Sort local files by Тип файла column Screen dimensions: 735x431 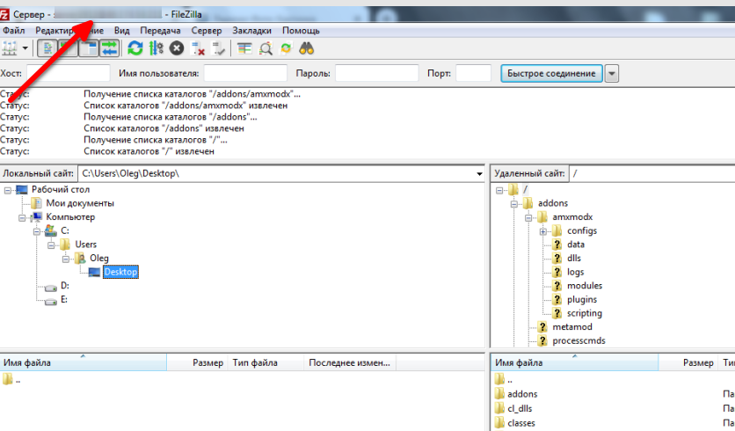[x=266, y=362]
